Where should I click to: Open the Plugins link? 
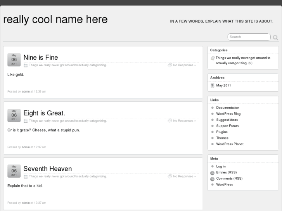pyautogui.click(x=222, y=132)
